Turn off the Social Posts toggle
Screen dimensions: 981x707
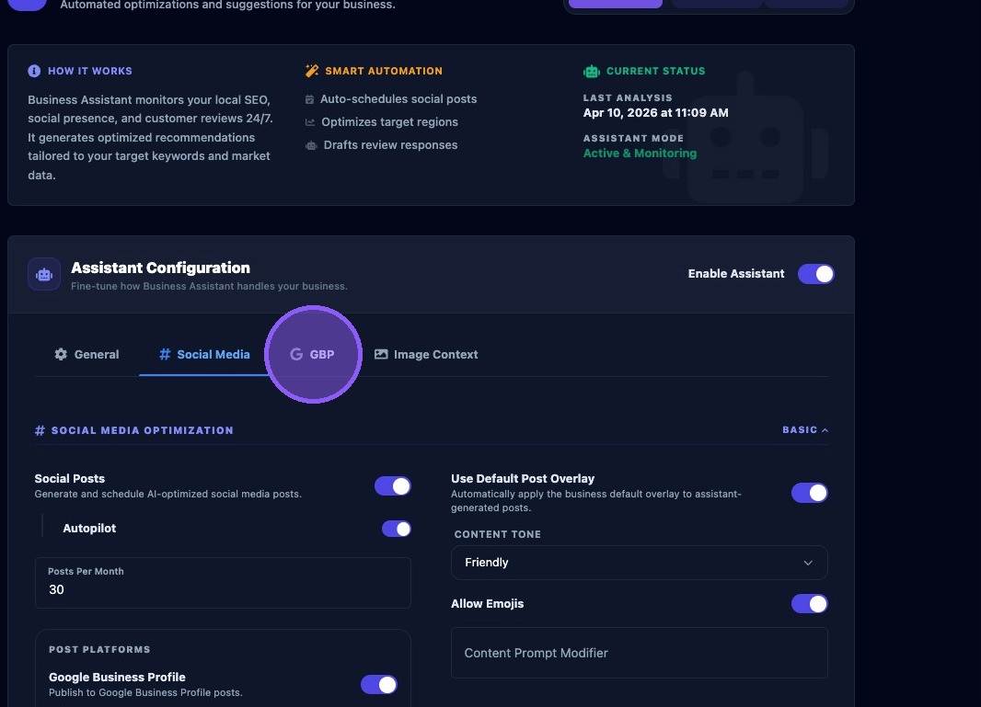click(393, 485)
